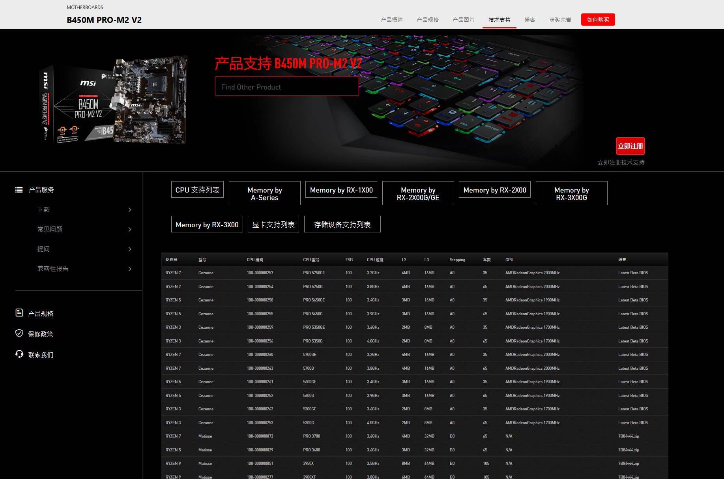
Task: Open the 显卡支持列表 button
Action: [273, 224]
